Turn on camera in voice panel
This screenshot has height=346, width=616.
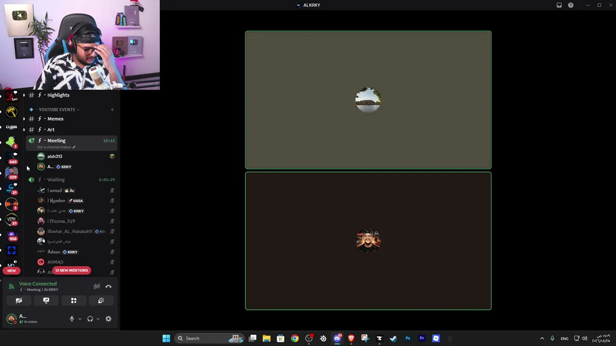pyautogui.click(x=19, y=300)
